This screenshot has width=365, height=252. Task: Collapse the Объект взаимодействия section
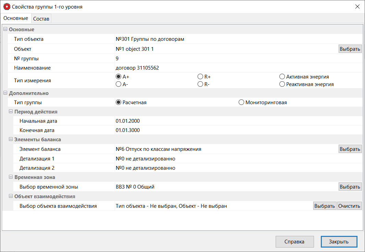[x=10, y=196]
